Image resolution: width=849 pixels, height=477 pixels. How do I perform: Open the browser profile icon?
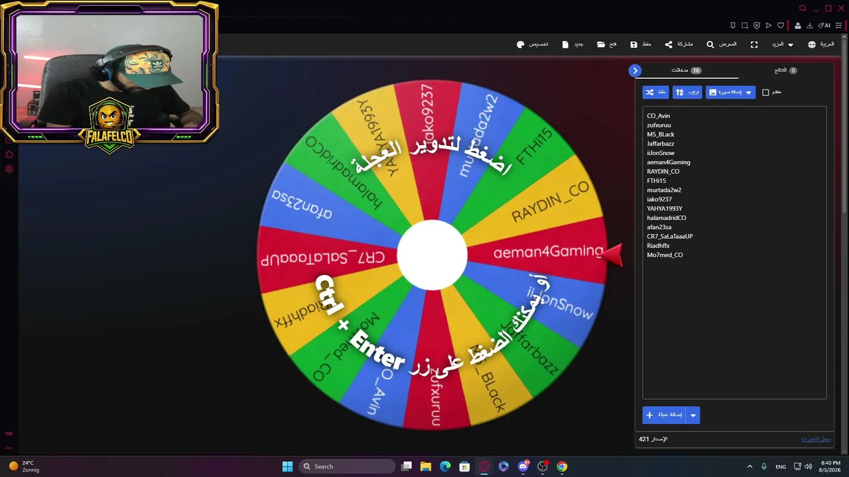click(798, 26)
